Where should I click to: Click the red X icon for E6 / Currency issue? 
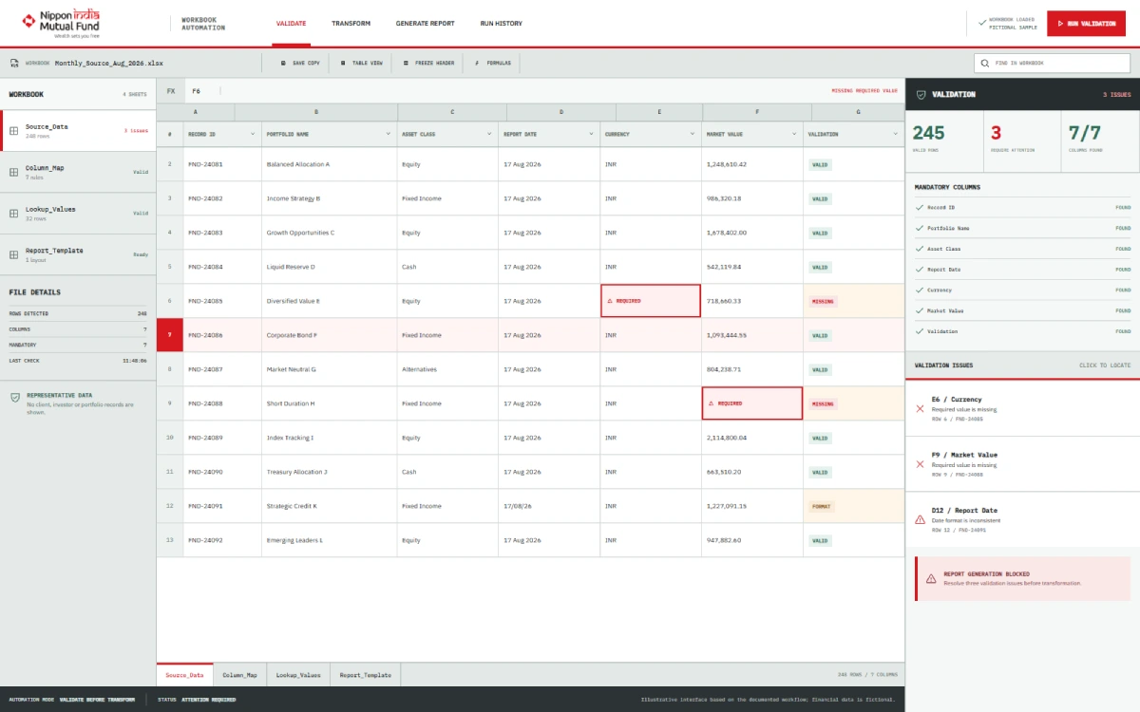click(920, 408)
